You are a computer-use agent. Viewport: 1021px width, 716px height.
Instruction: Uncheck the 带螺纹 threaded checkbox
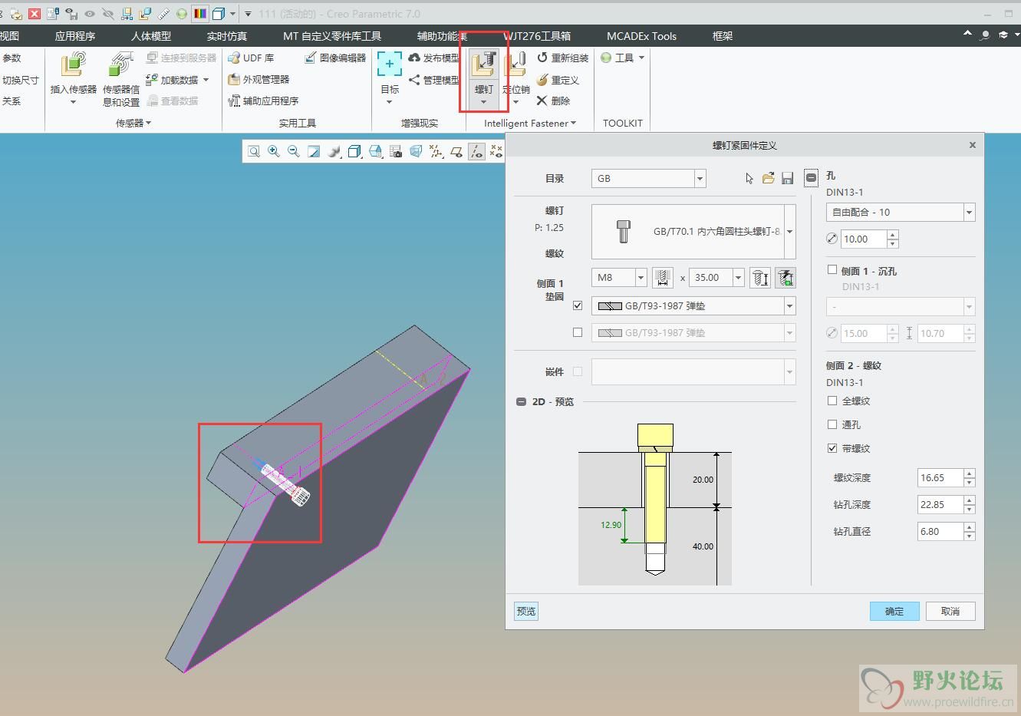832,448
